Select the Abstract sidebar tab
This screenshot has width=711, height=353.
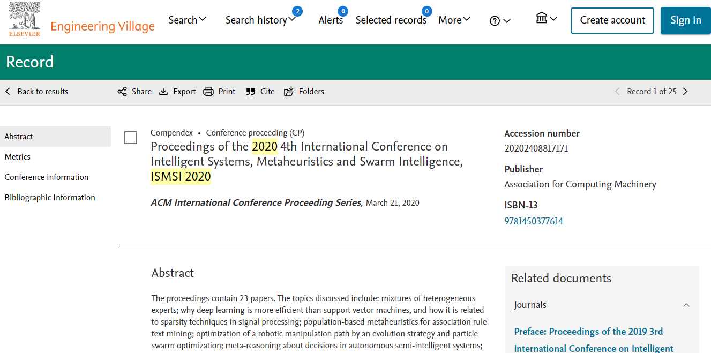(x=55, y=137)
